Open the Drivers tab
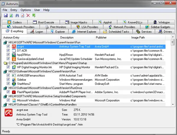The image size is (177, 135). pyautogui.click(x=165, y=32)
